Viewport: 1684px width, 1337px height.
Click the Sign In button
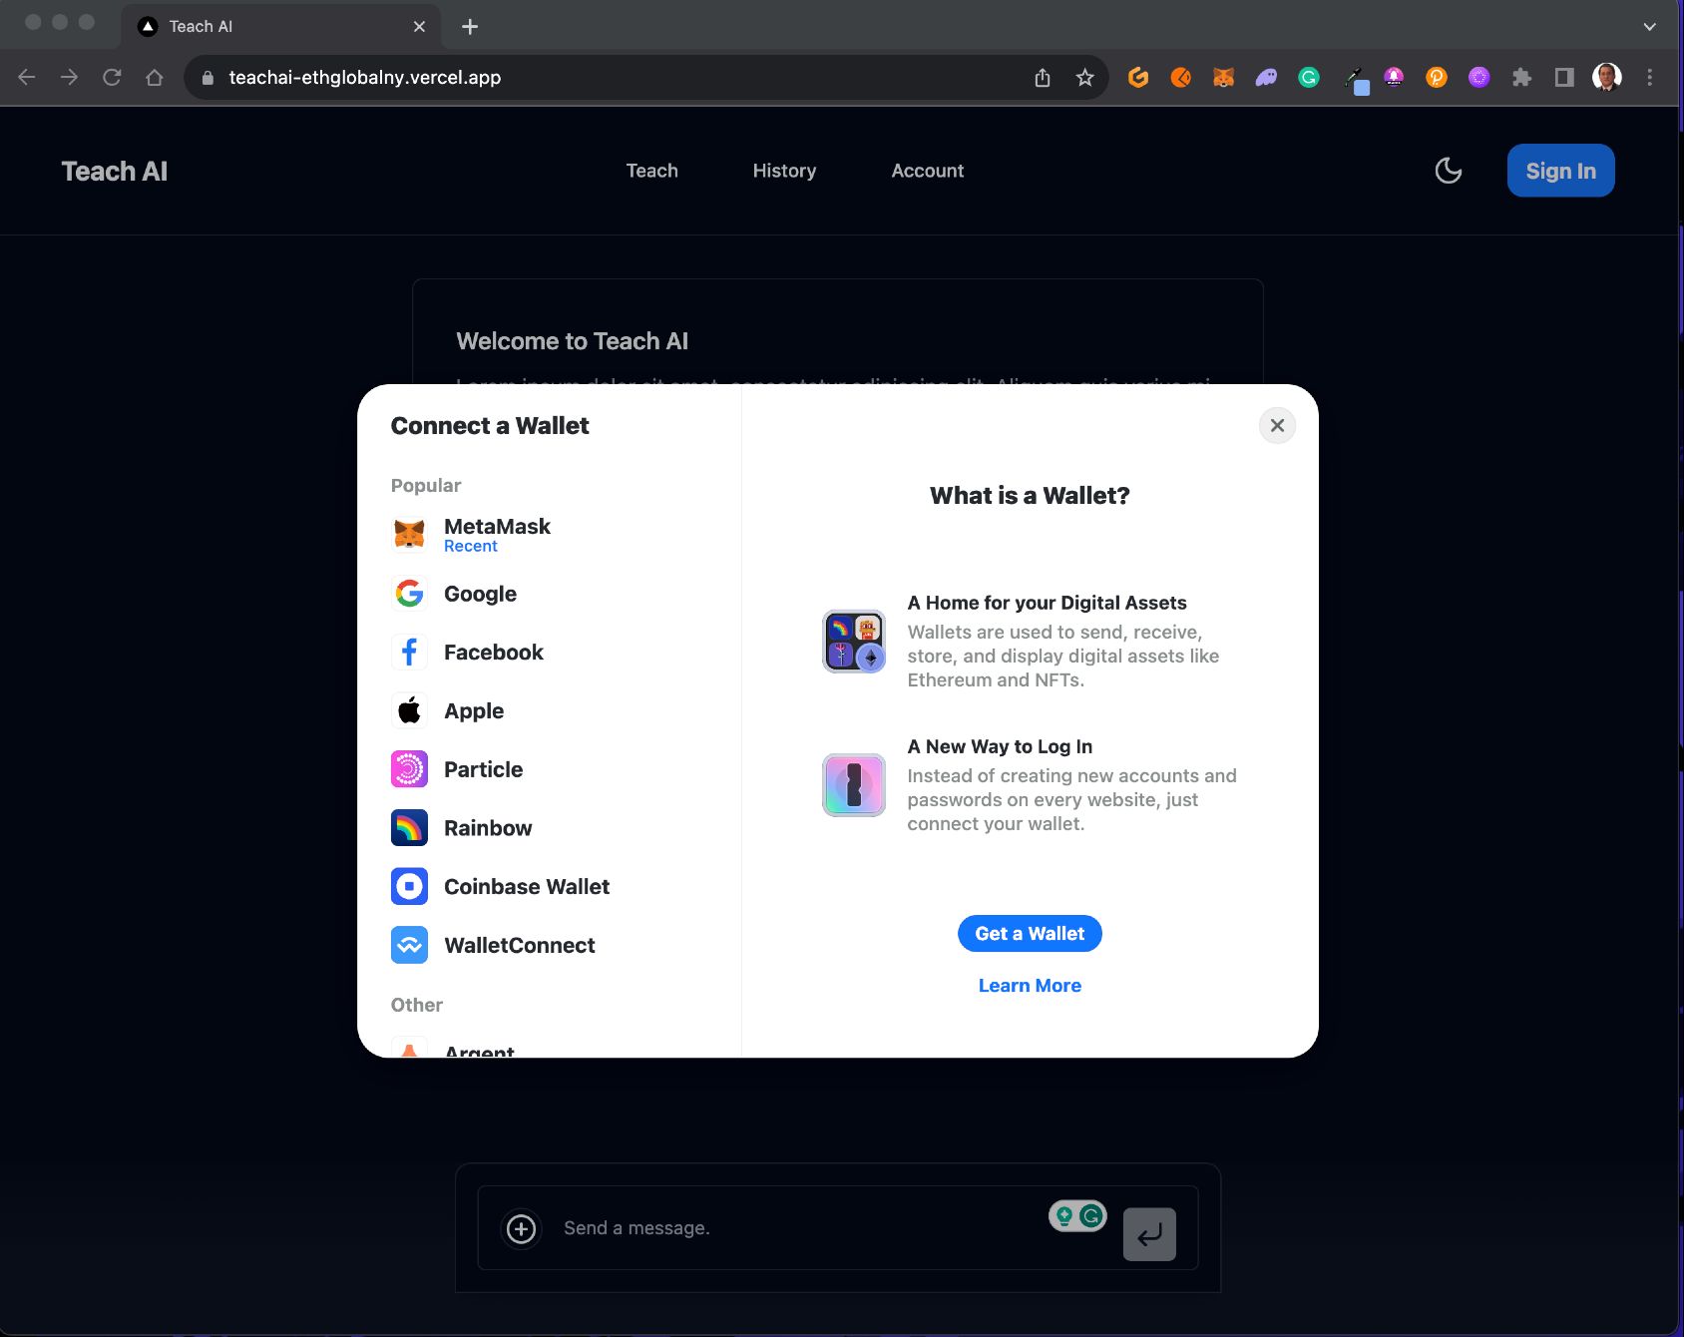pos(1560,171)
